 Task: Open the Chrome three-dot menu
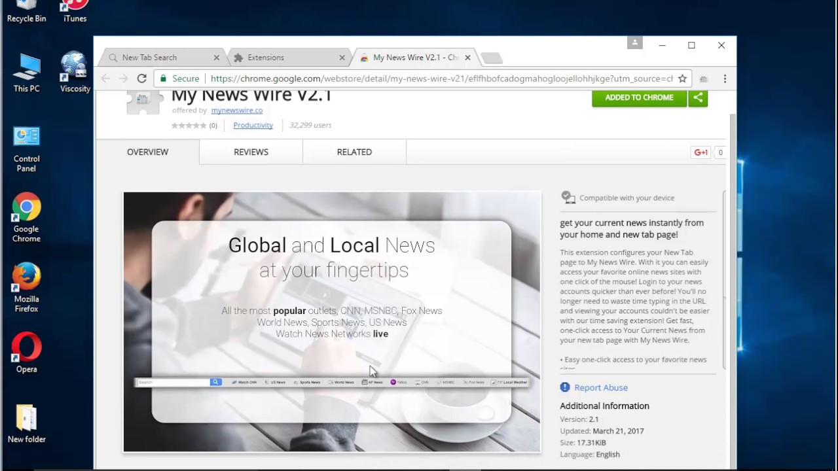pyautogui.click(x=725, y=78)
